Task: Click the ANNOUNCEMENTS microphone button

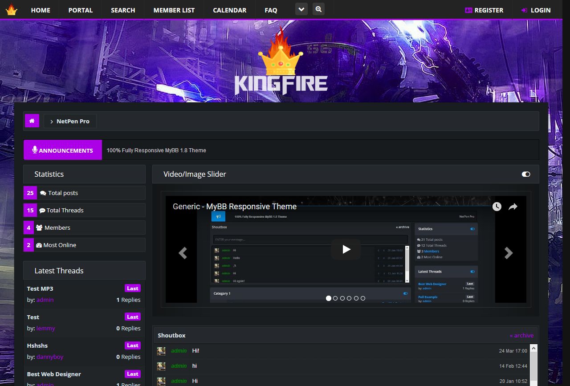Action: click(63, 150)
